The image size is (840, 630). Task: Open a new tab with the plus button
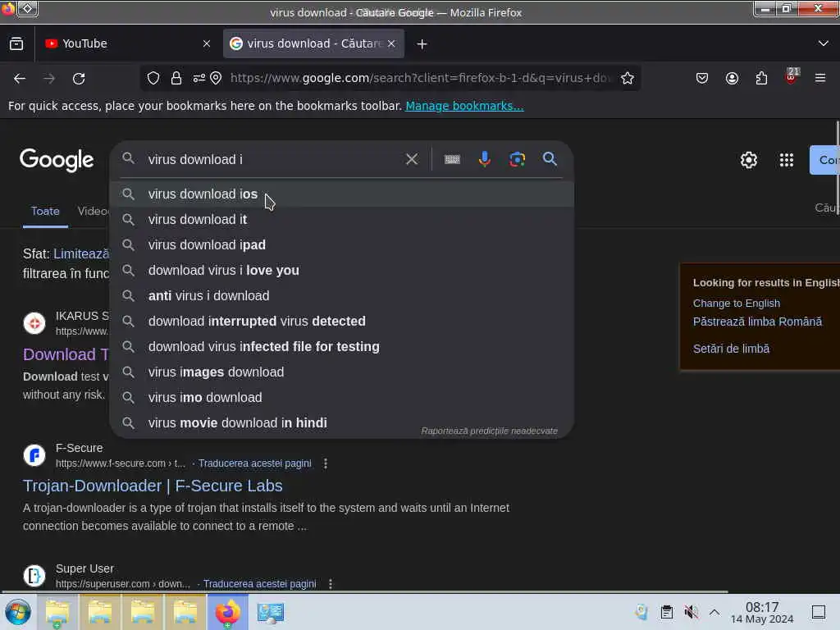422,44
